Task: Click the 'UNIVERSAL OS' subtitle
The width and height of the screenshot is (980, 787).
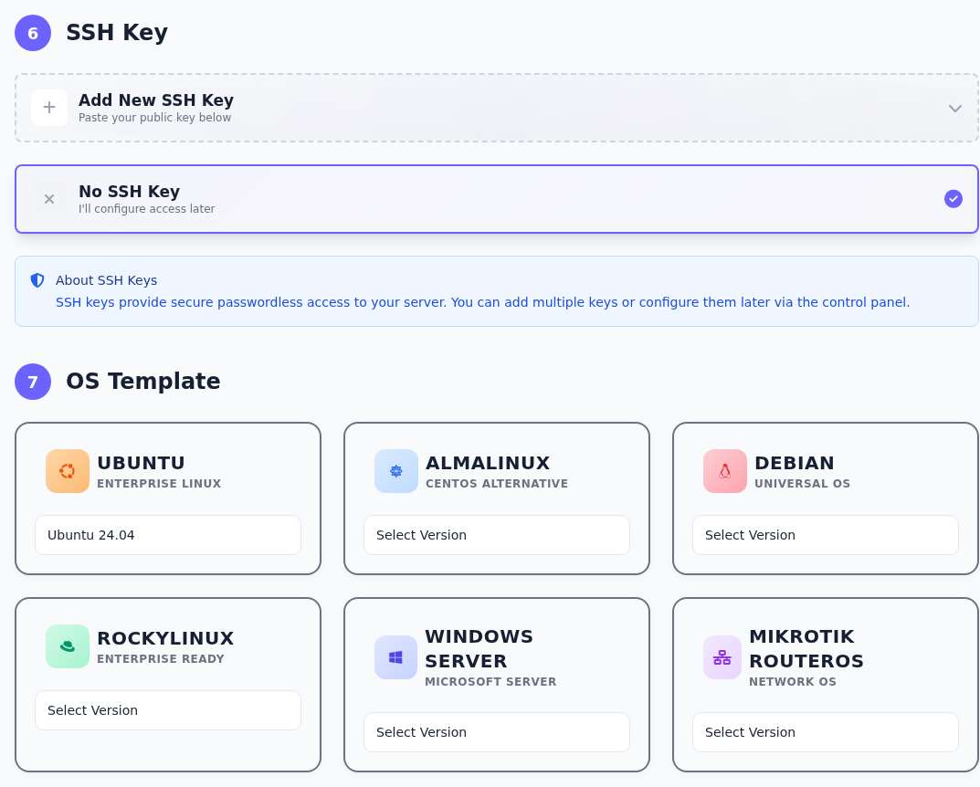Action: (802, 484)
